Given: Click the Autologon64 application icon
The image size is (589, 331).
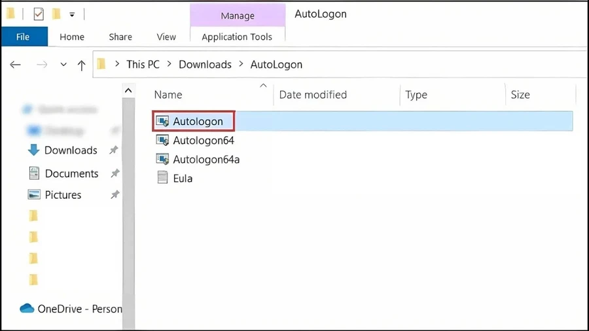Looking at the screenshot, I should [x=162, y=141].
